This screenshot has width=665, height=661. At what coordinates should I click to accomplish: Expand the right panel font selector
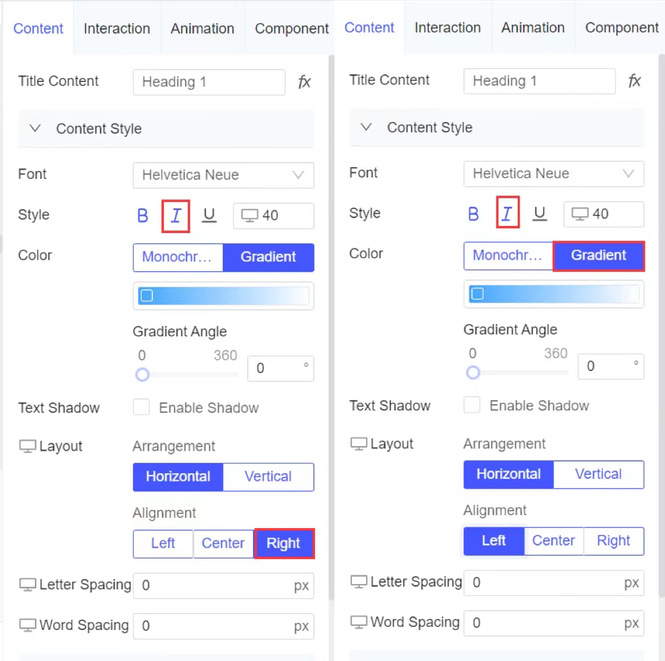(x=553, y=174)
